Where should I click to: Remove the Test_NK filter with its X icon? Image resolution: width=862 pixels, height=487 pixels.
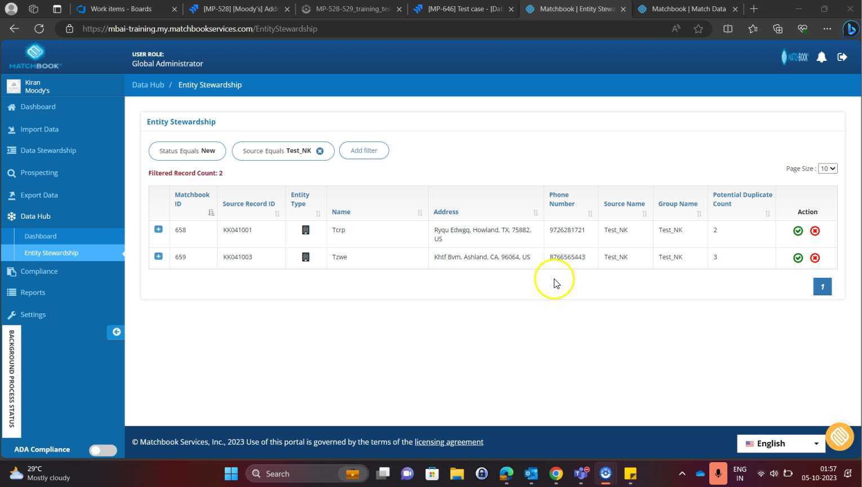319,150
